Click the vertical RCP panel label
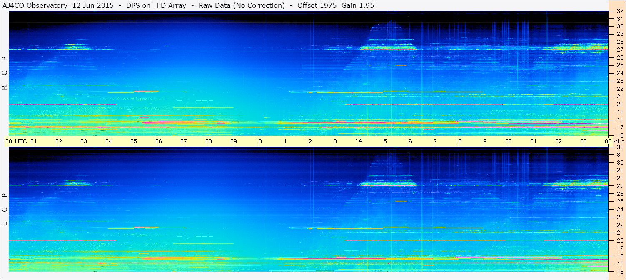 5,73
